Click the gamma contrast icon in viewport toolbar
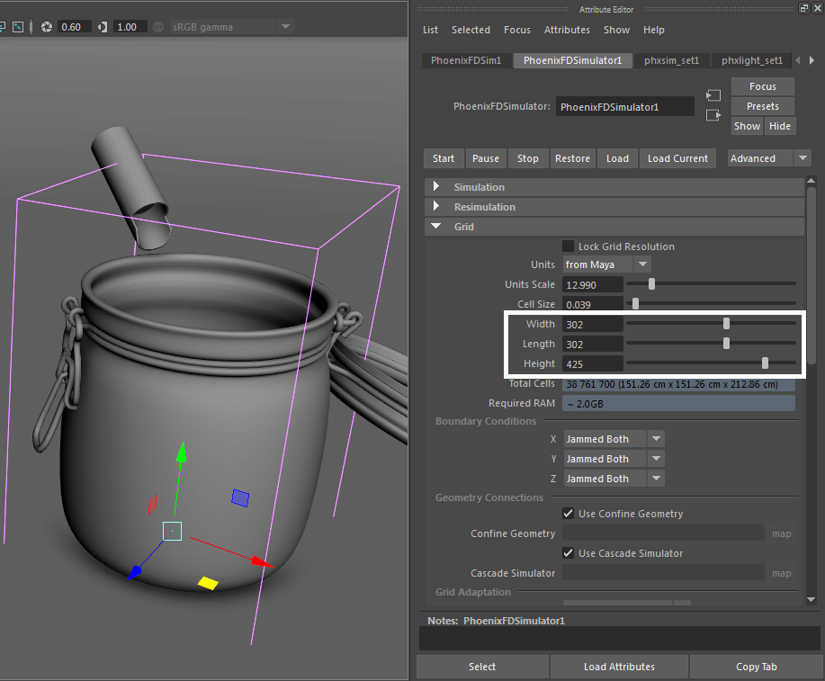This screenshot has width=825, height=681. (103, 27)
